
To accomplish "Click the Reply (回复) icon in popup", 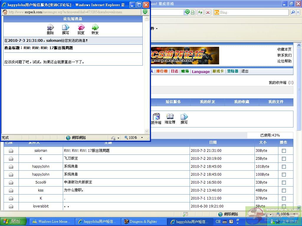I will tap(81, 29).
